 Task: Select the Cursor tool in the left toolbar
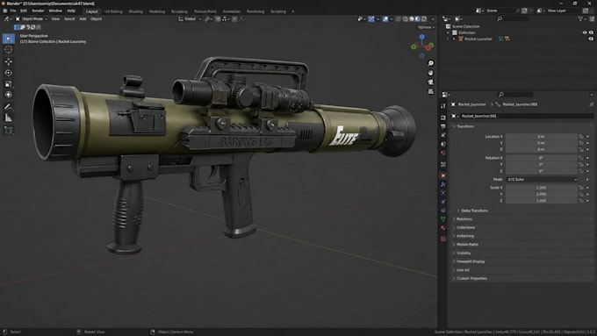click(9, 49)
